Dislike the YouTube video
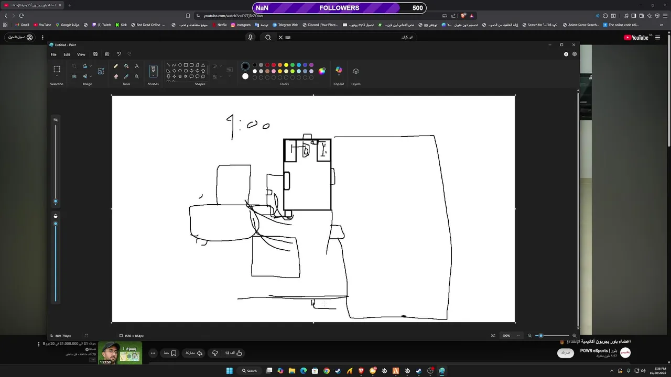671x377 pixels. coord(215,353)
